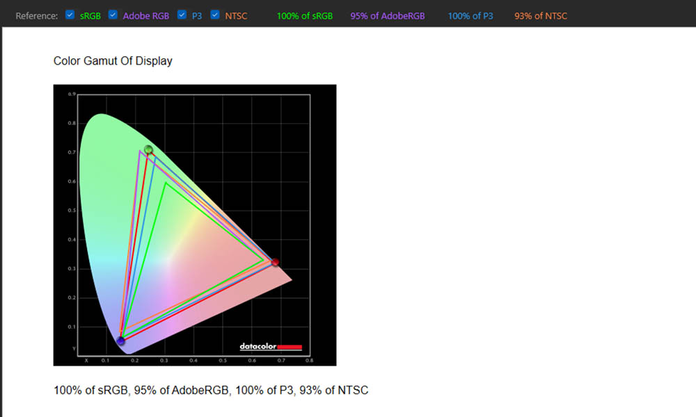Select the purple "95% of AdobeRGB" result

388,15
